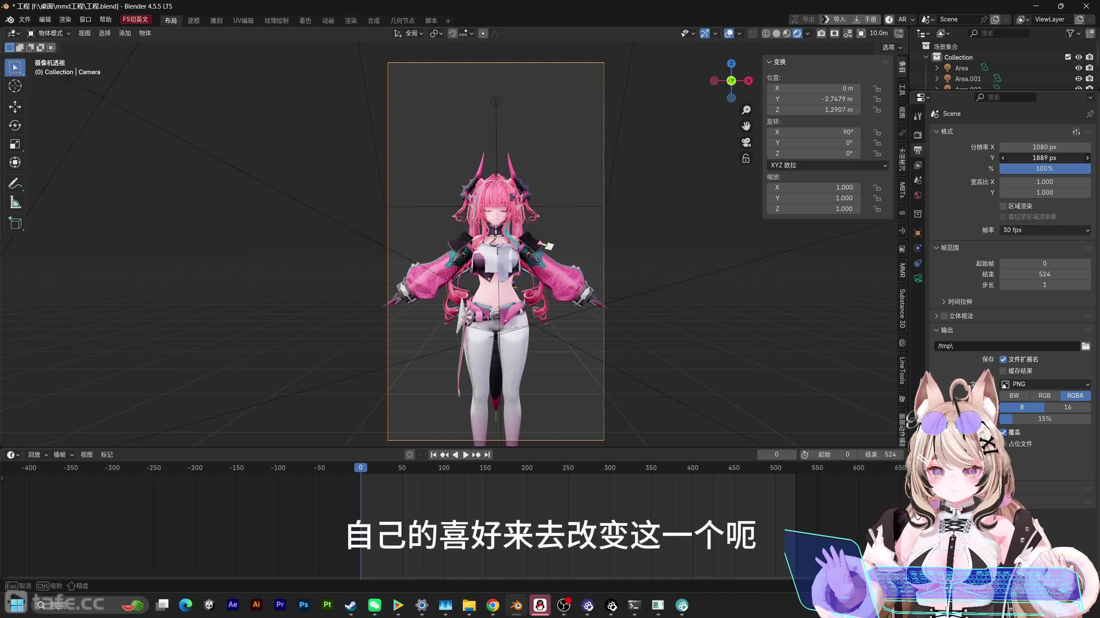Viewport: 1100px width, 618px height.
Task: Select the Move tool
Action: point(15,106)
